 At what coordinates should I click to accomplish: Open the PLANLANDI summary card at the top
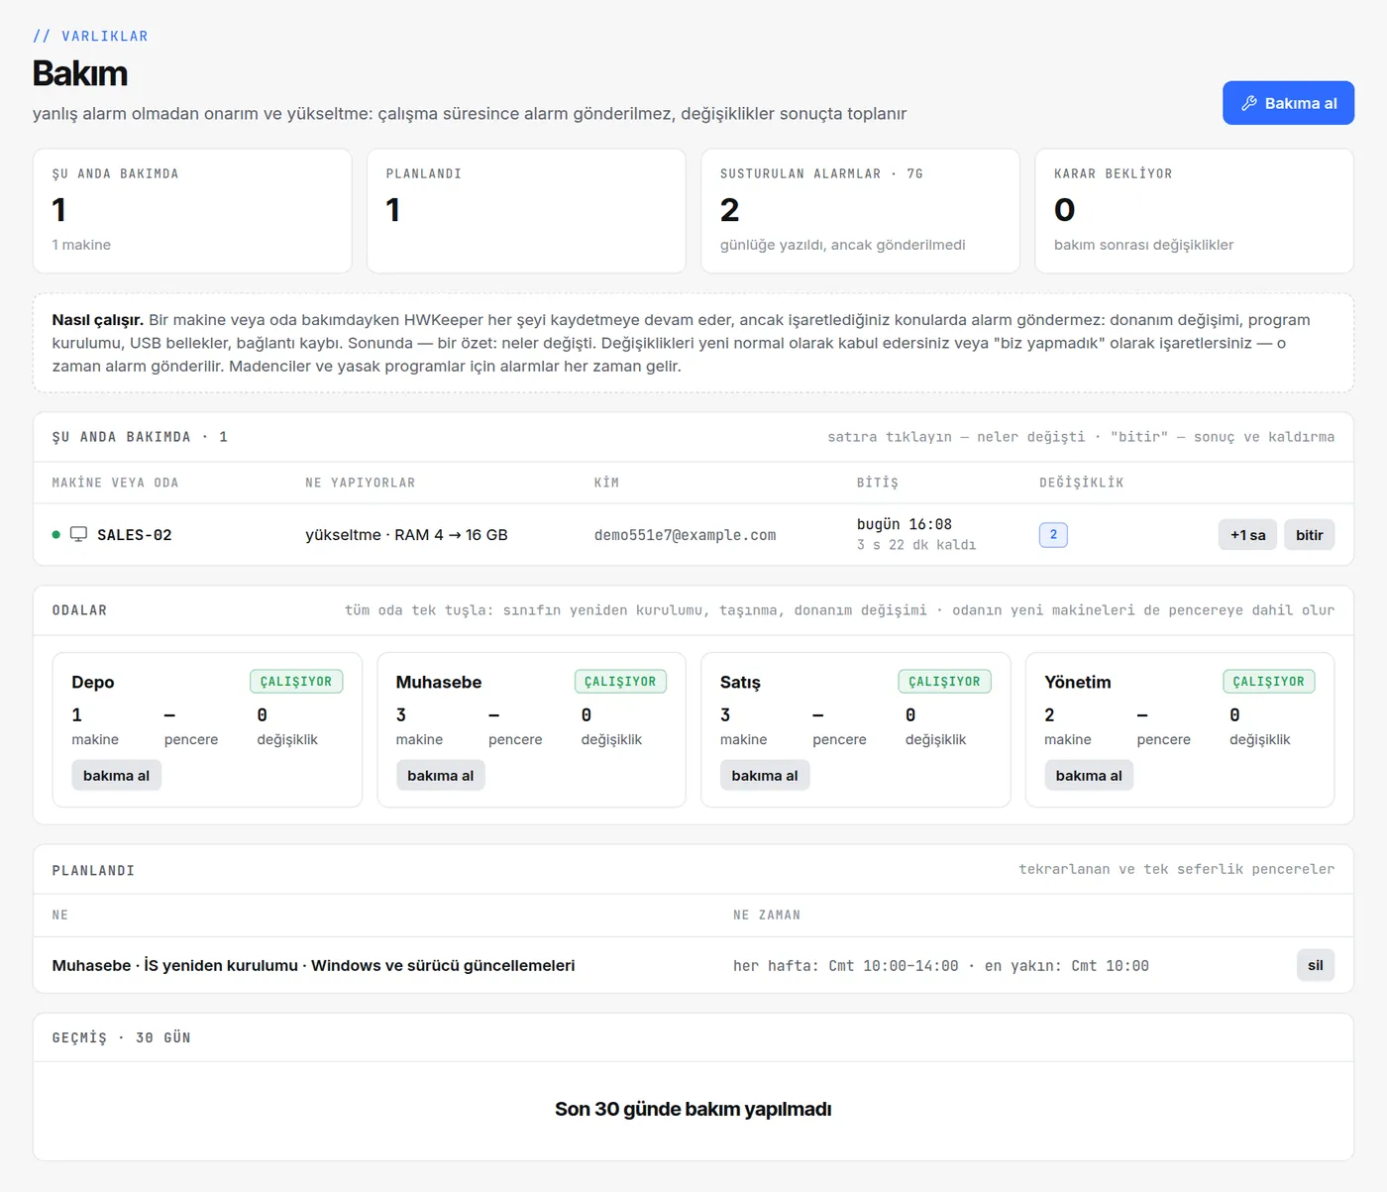(x=526, y=211)
